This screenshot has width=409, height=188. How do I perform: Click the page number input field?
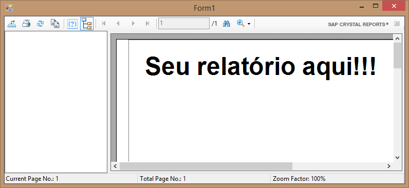[184, 24]
